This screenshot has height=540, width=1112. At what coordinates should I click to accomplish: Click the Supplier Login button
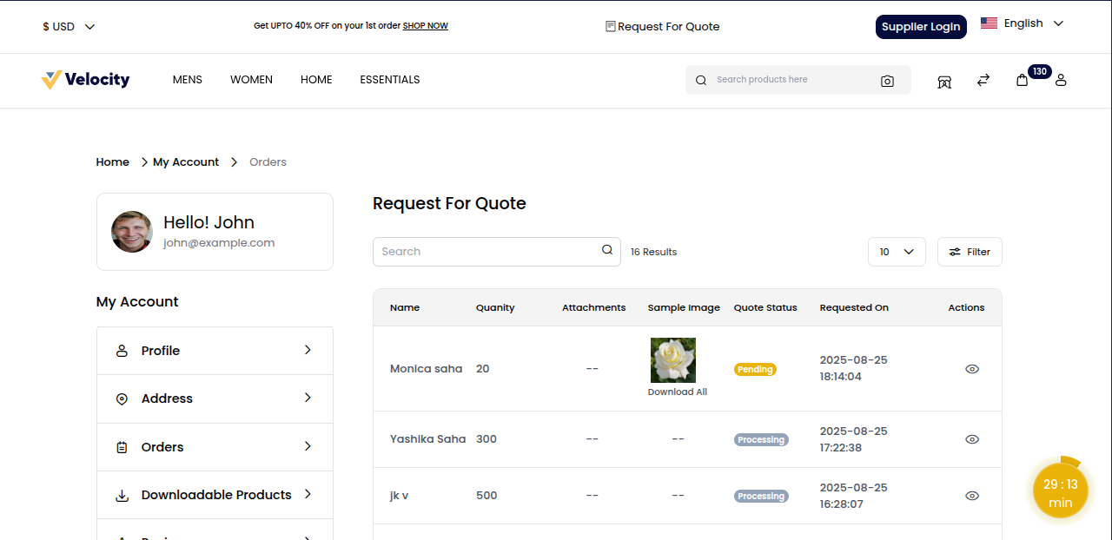coord(921,27)
